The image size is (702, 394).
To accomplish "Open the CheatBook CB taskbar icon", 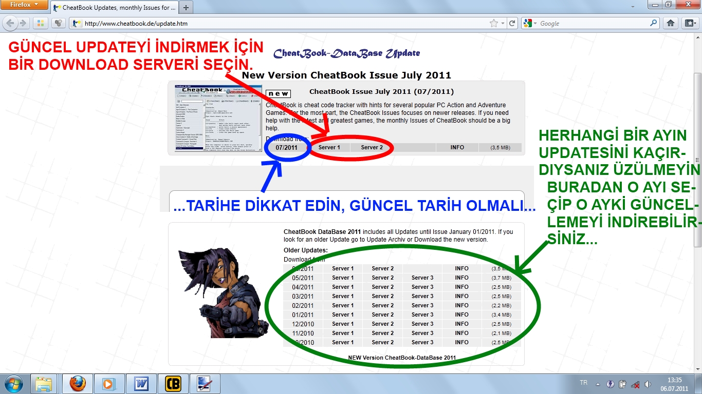I will click(x=173, y=384).
